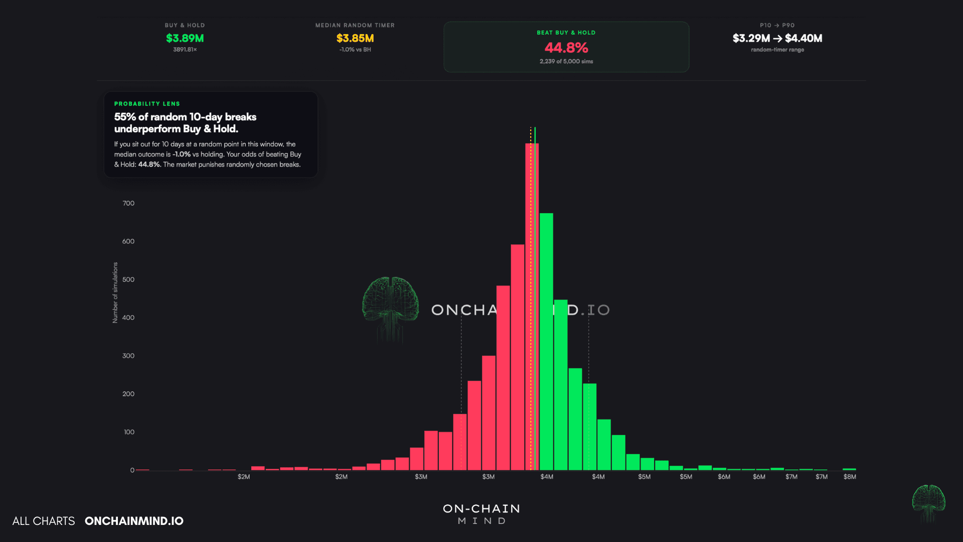Click the first $2M x-axis label
Viewport: 963px width, 542px height.
pyautogui.click(x=244, y=477)
